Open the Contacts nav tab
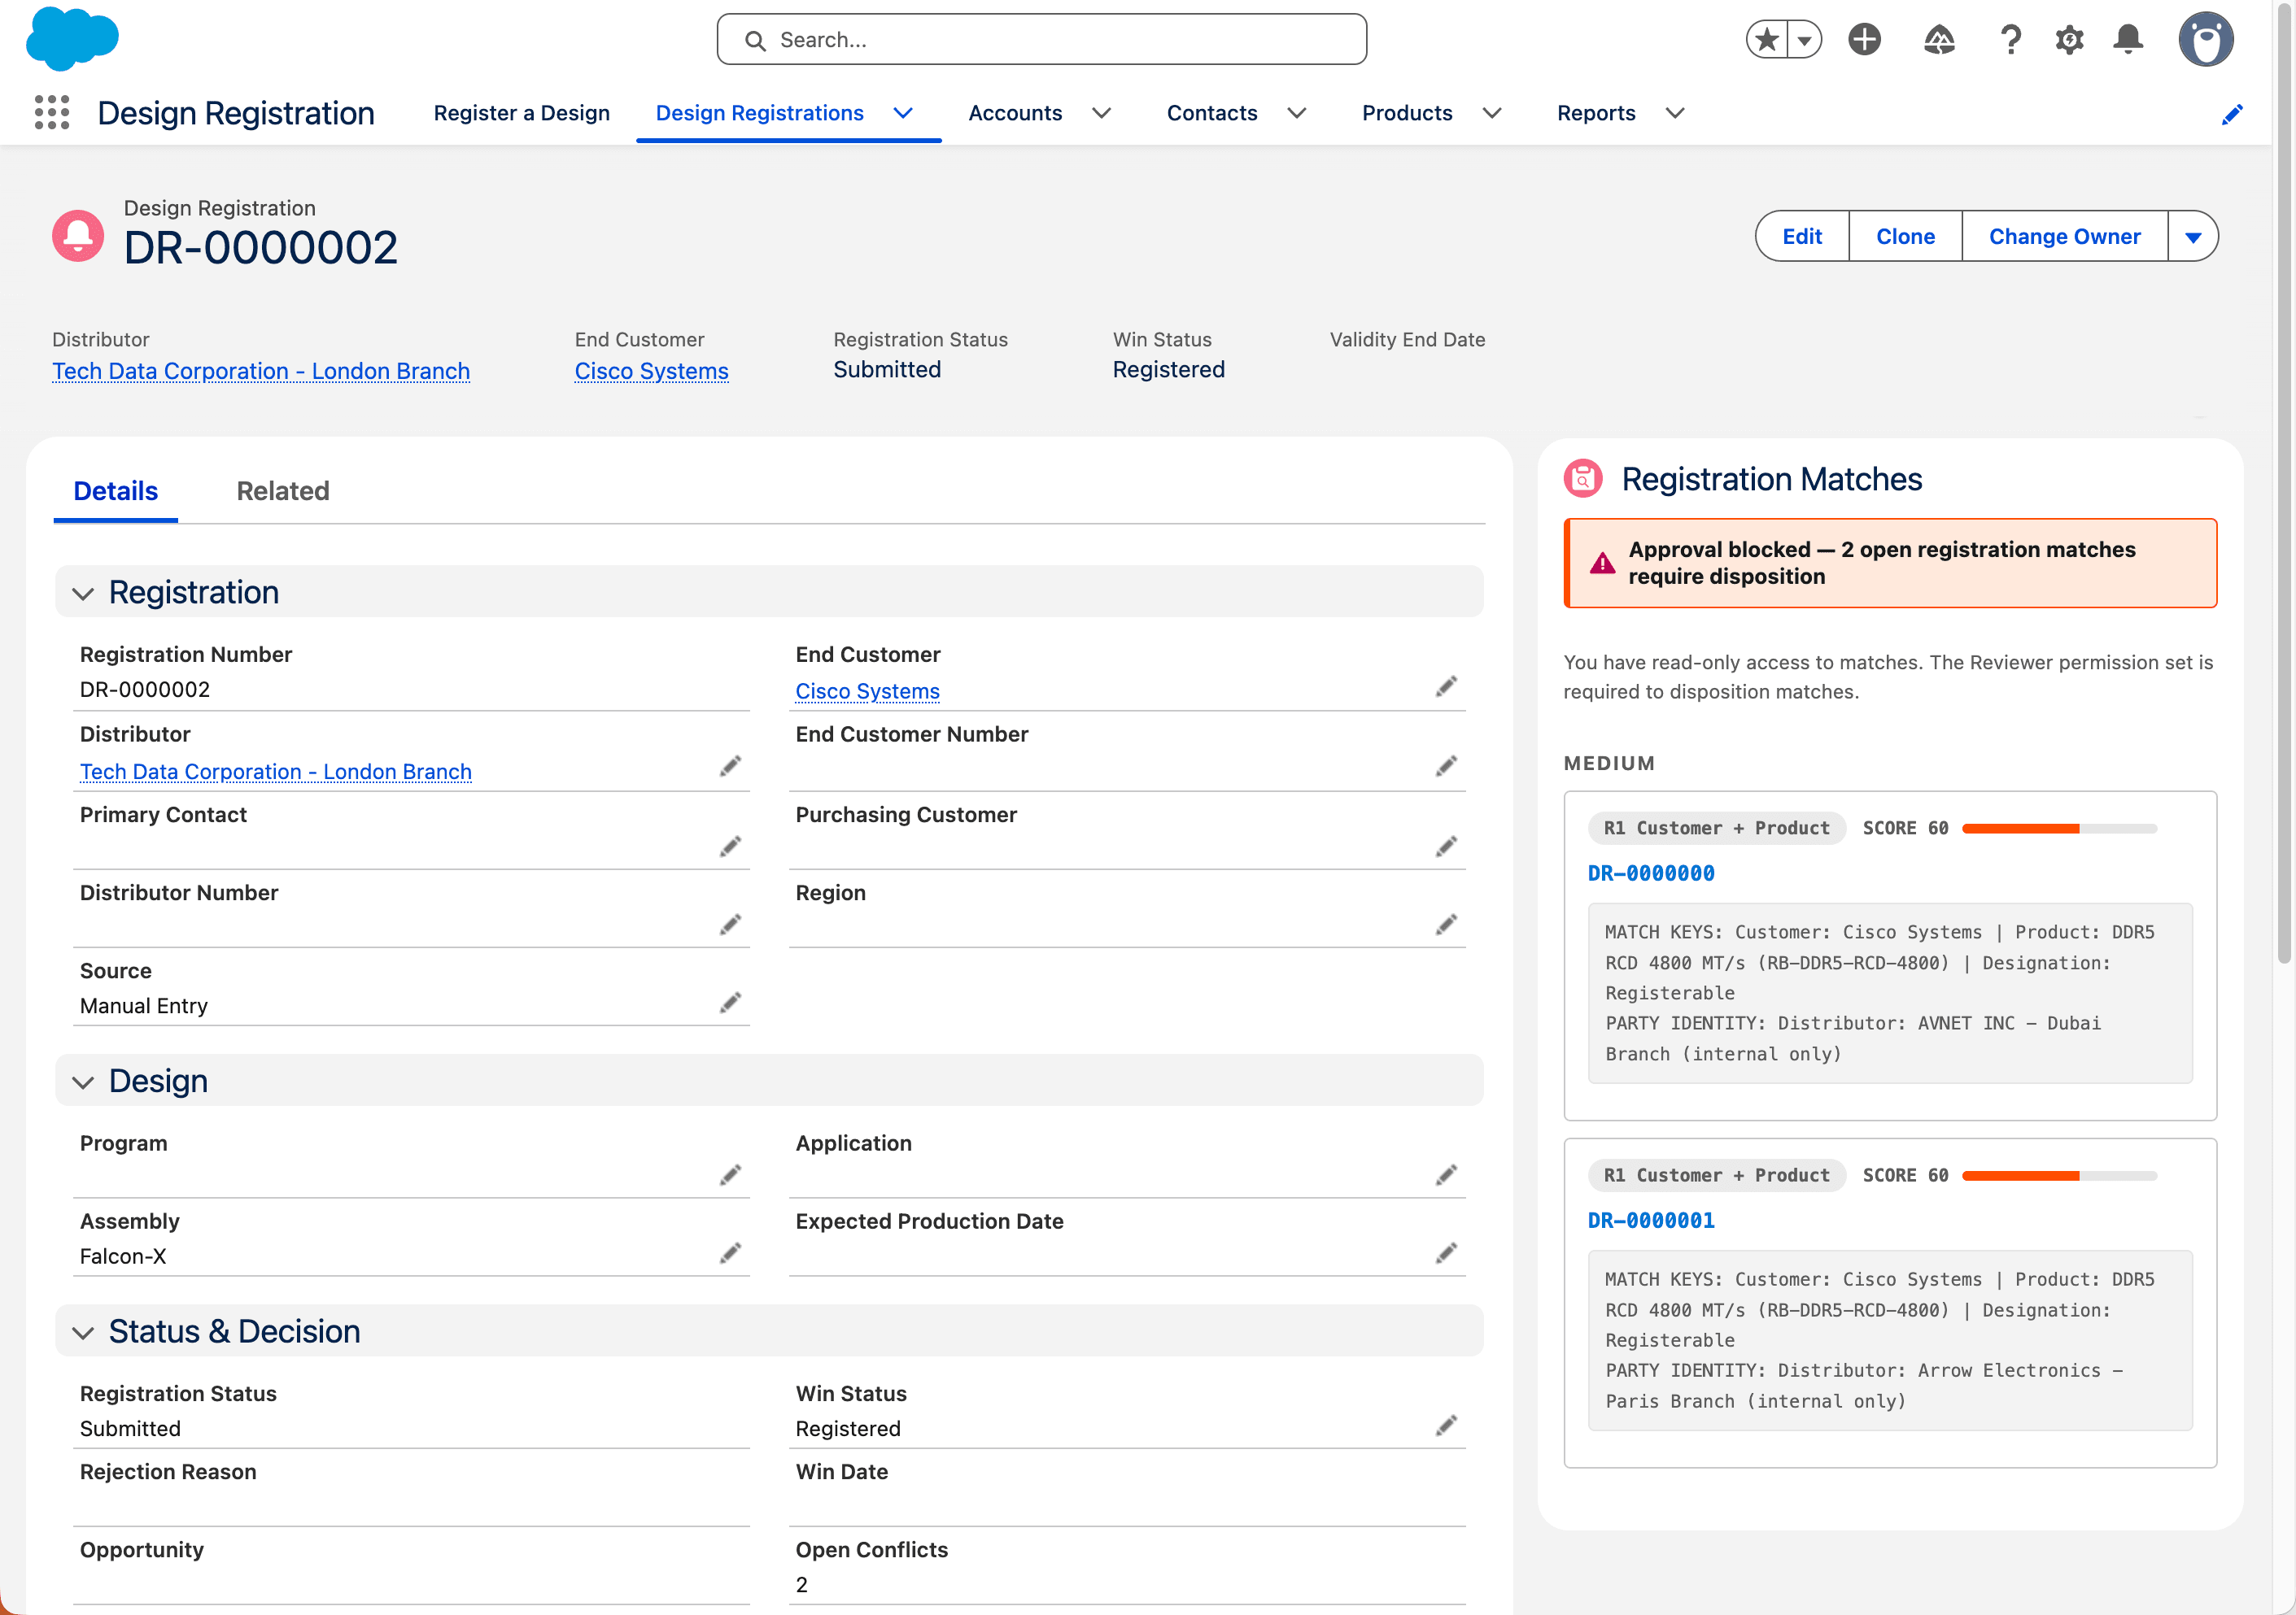2296x1615 pixels. (x=1212, y=113)
